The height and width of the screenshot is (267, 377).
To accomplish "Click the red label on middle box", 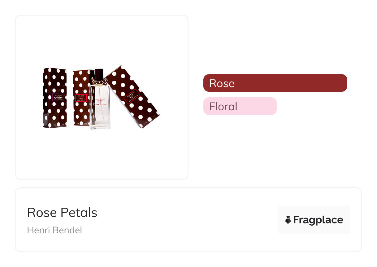I will pyautogui.click(x=81, y=98).
